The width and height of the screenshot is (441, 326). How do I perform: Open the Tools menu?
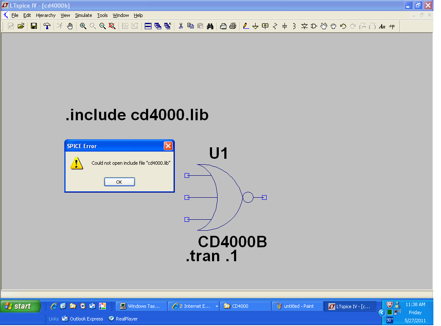pos(102,15)
